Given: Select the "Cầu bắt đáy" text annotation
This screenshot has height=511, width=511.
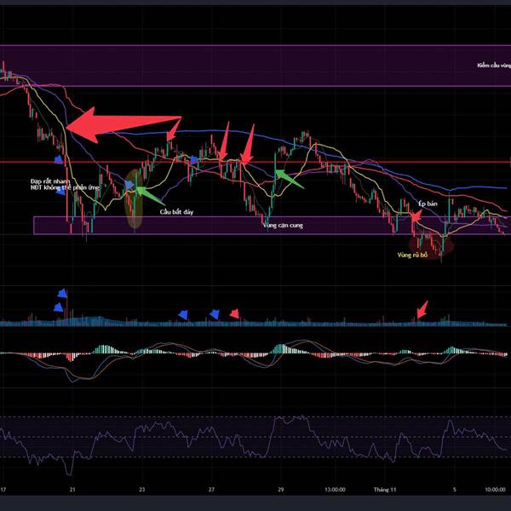Looking at the screenshot, I should [x=176, y=212].
